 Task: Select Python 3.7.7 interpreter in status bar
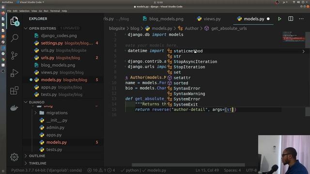(x=46, y=170)
